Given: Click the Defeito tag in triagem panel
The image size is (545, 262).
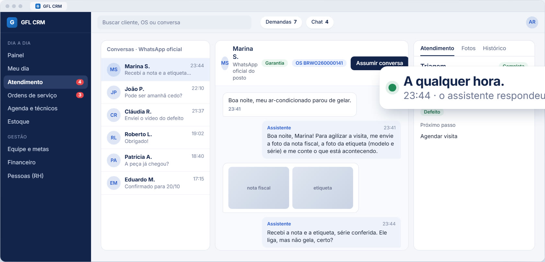Looking at the screenshot, I should (432, 112).
